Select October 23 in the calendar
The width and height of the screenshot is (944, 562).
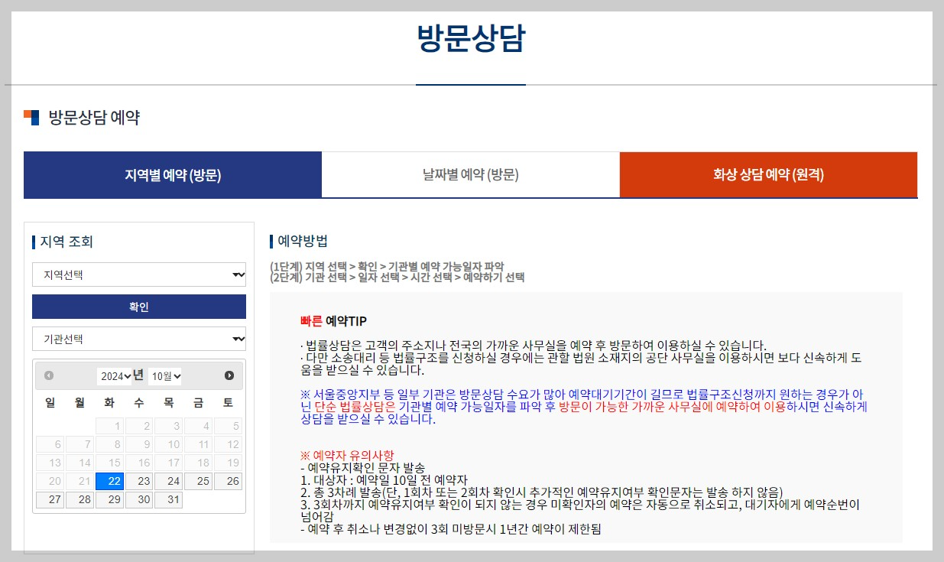[139, 481]
